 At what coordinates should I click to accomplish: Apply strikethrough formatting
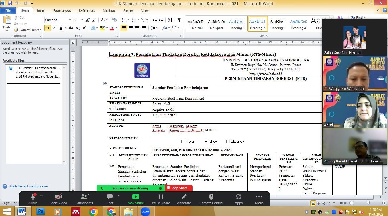pos(71,28)
